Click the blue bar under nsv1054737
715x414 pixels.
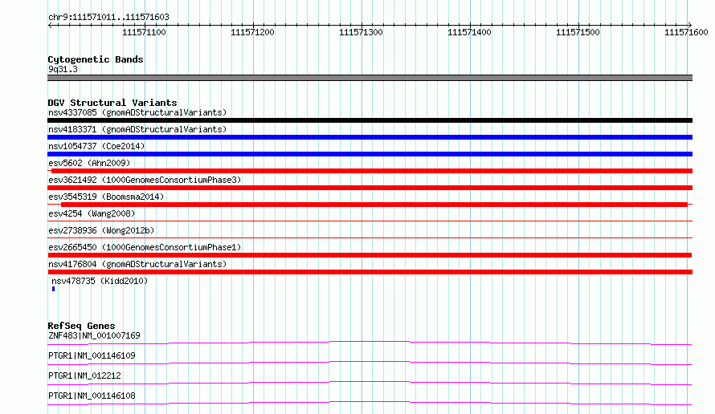(x=370, y=154)
